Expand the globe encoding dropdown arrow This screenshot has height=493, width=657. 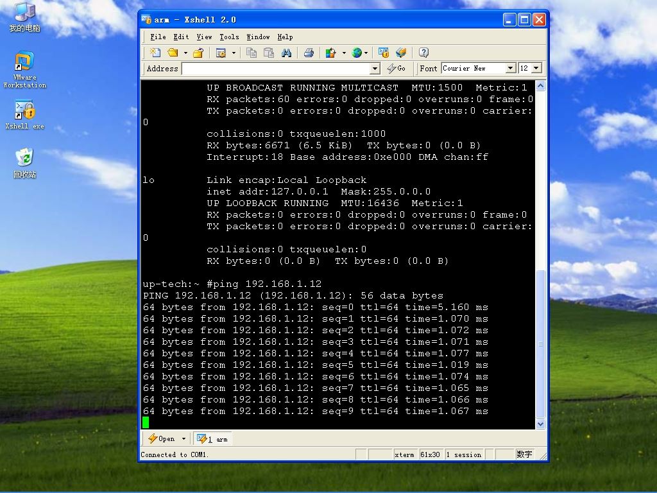366,53
